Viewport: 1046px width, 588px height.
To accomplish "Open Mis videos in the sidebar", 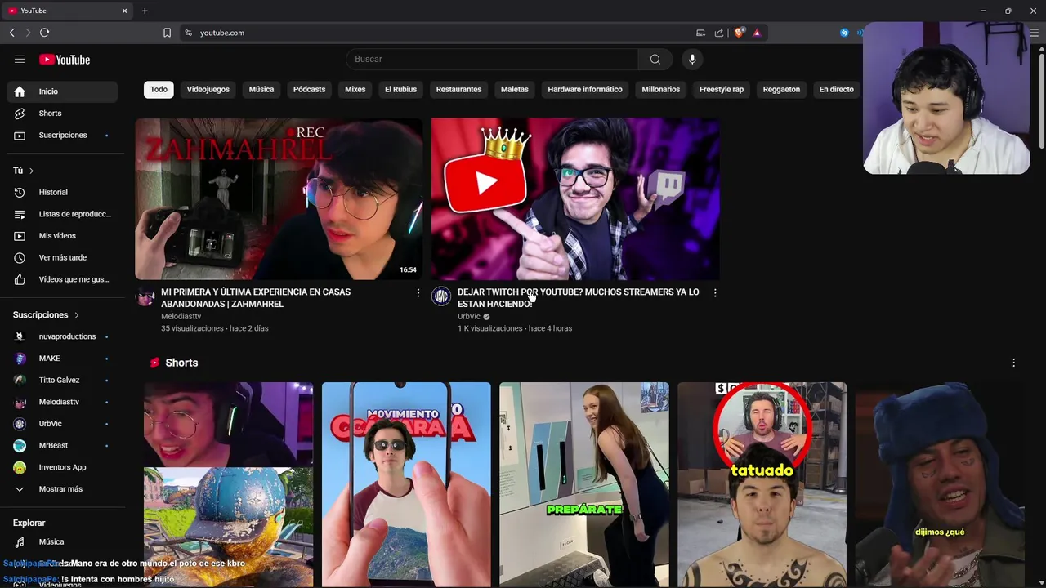I will 62,236.
